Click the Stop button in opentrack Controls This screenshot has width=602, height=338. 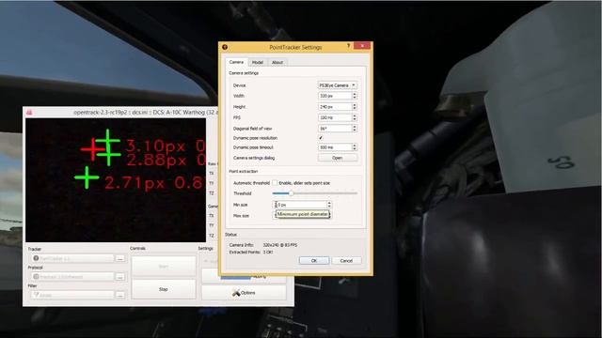[x=164, y=289]
